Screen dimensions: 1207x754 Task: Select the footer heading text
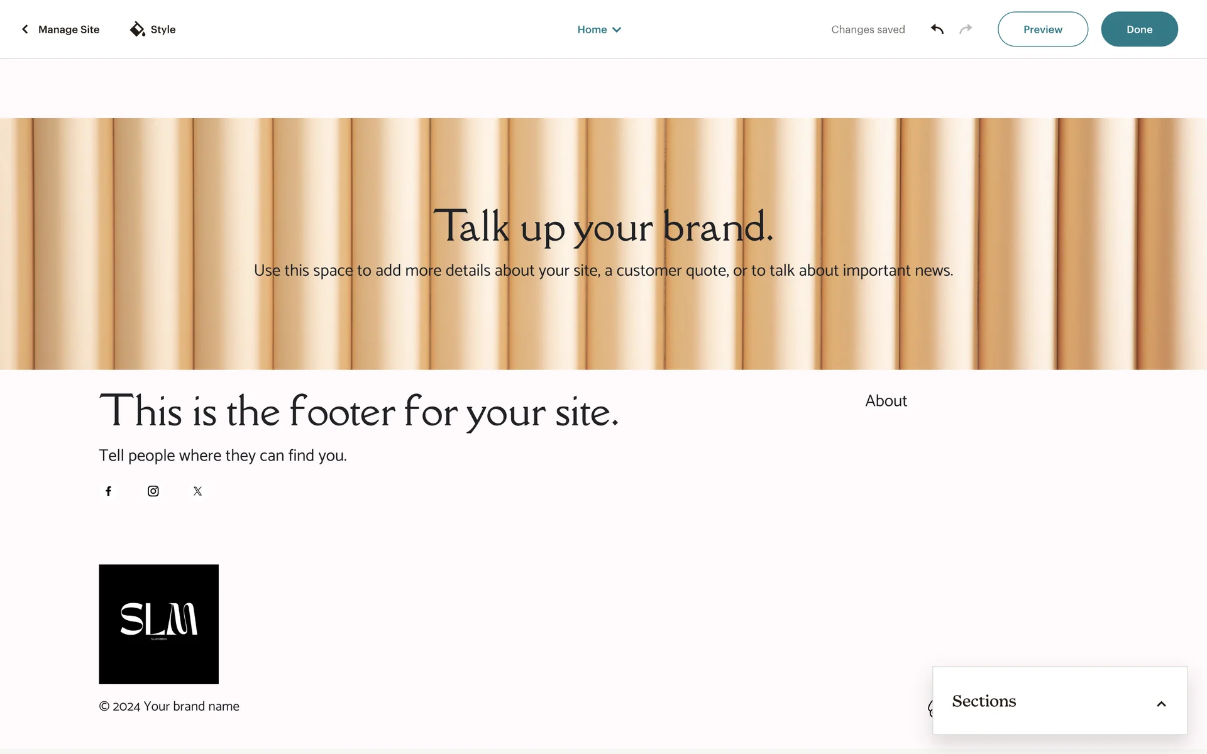[x=359, y=412]
